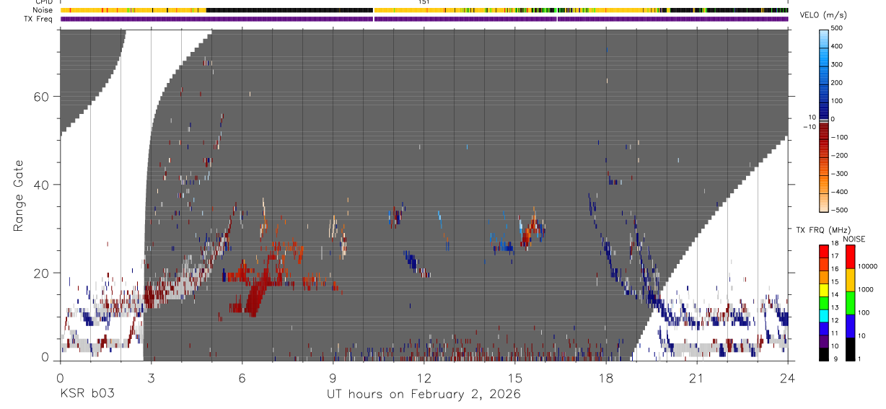Screen dimensions: 886x409
Task: Click the 60 tick on the Range Gate axis
Action: coord(43,97)
